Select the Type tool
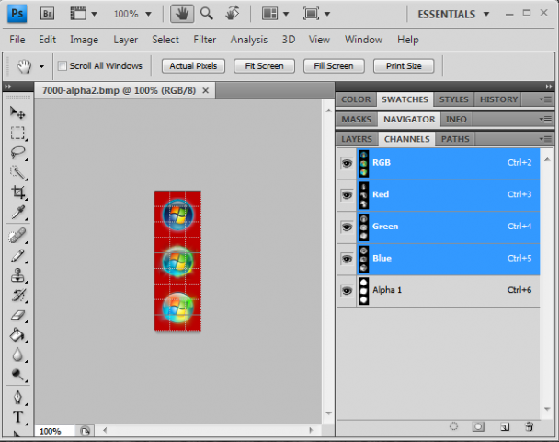The image size is (559, 442). click(17, 417)
